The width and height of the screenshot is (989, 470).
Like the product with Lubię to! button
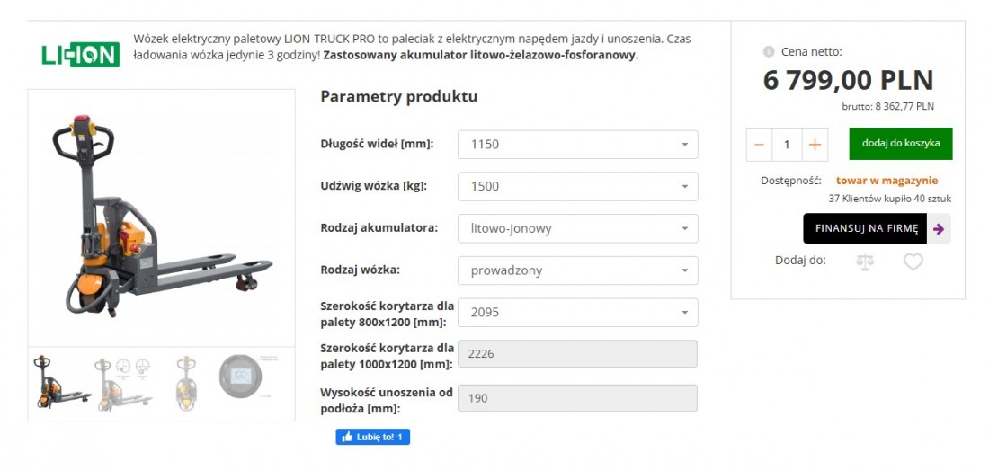(x=373, y=437)
